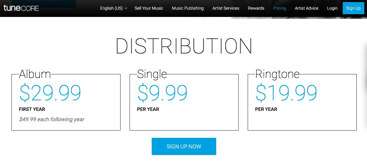Click the blue Sign Up button

tap(353, 8)
